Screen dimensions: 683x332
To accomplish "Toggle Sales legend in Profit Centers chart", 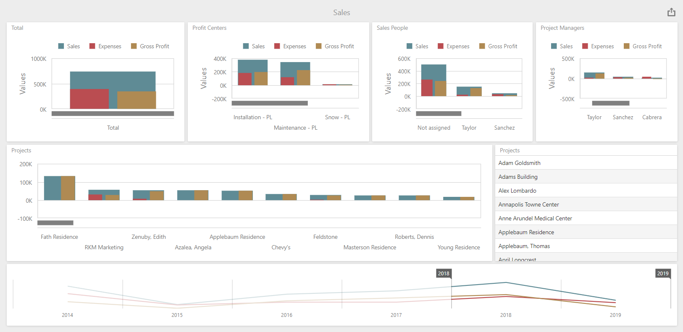I will coord(254,46).
